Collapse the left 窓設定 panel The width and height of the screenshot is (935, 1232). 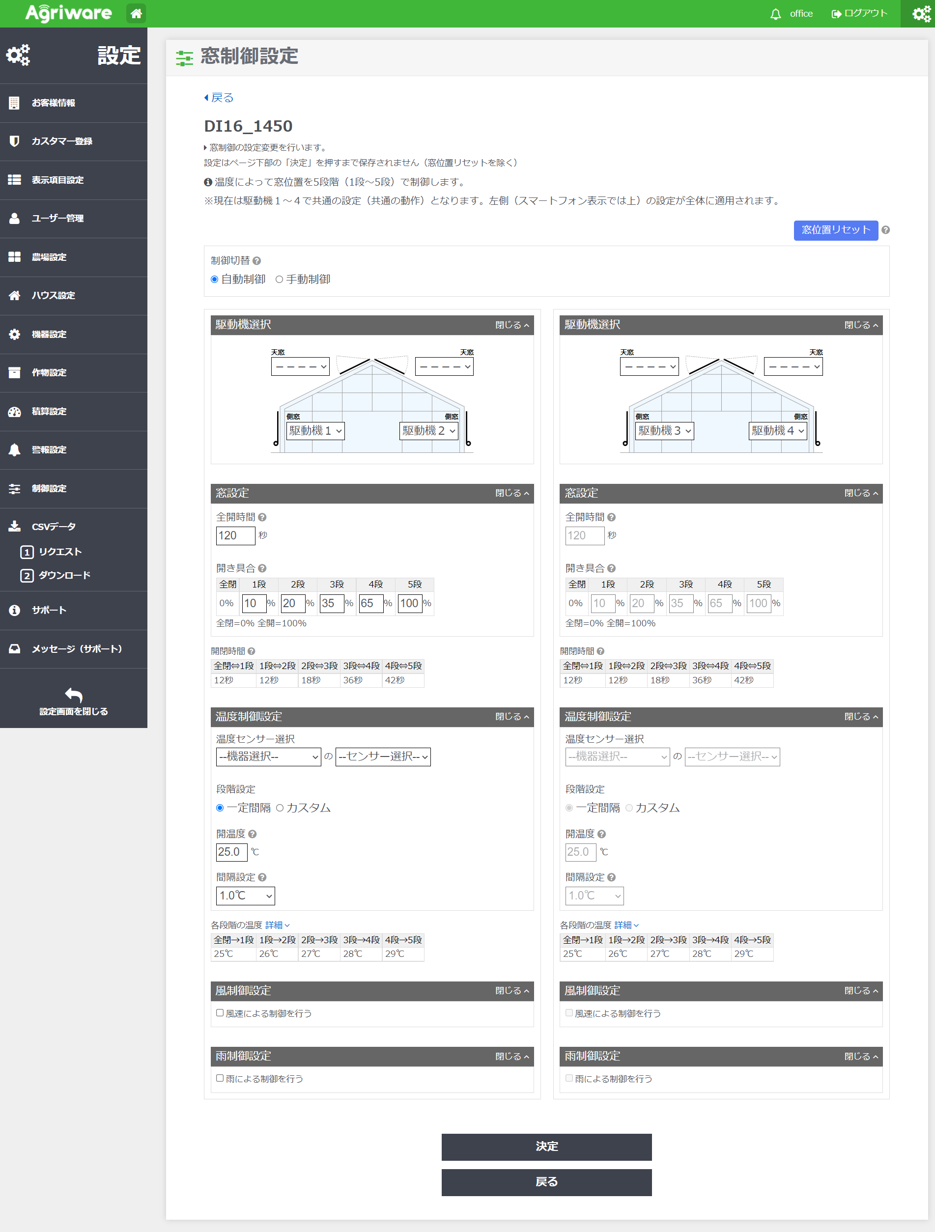511,494
